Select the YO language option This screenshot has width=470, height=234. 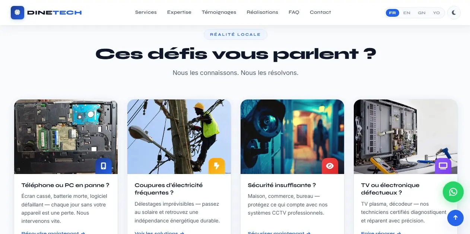pos(436,13)
